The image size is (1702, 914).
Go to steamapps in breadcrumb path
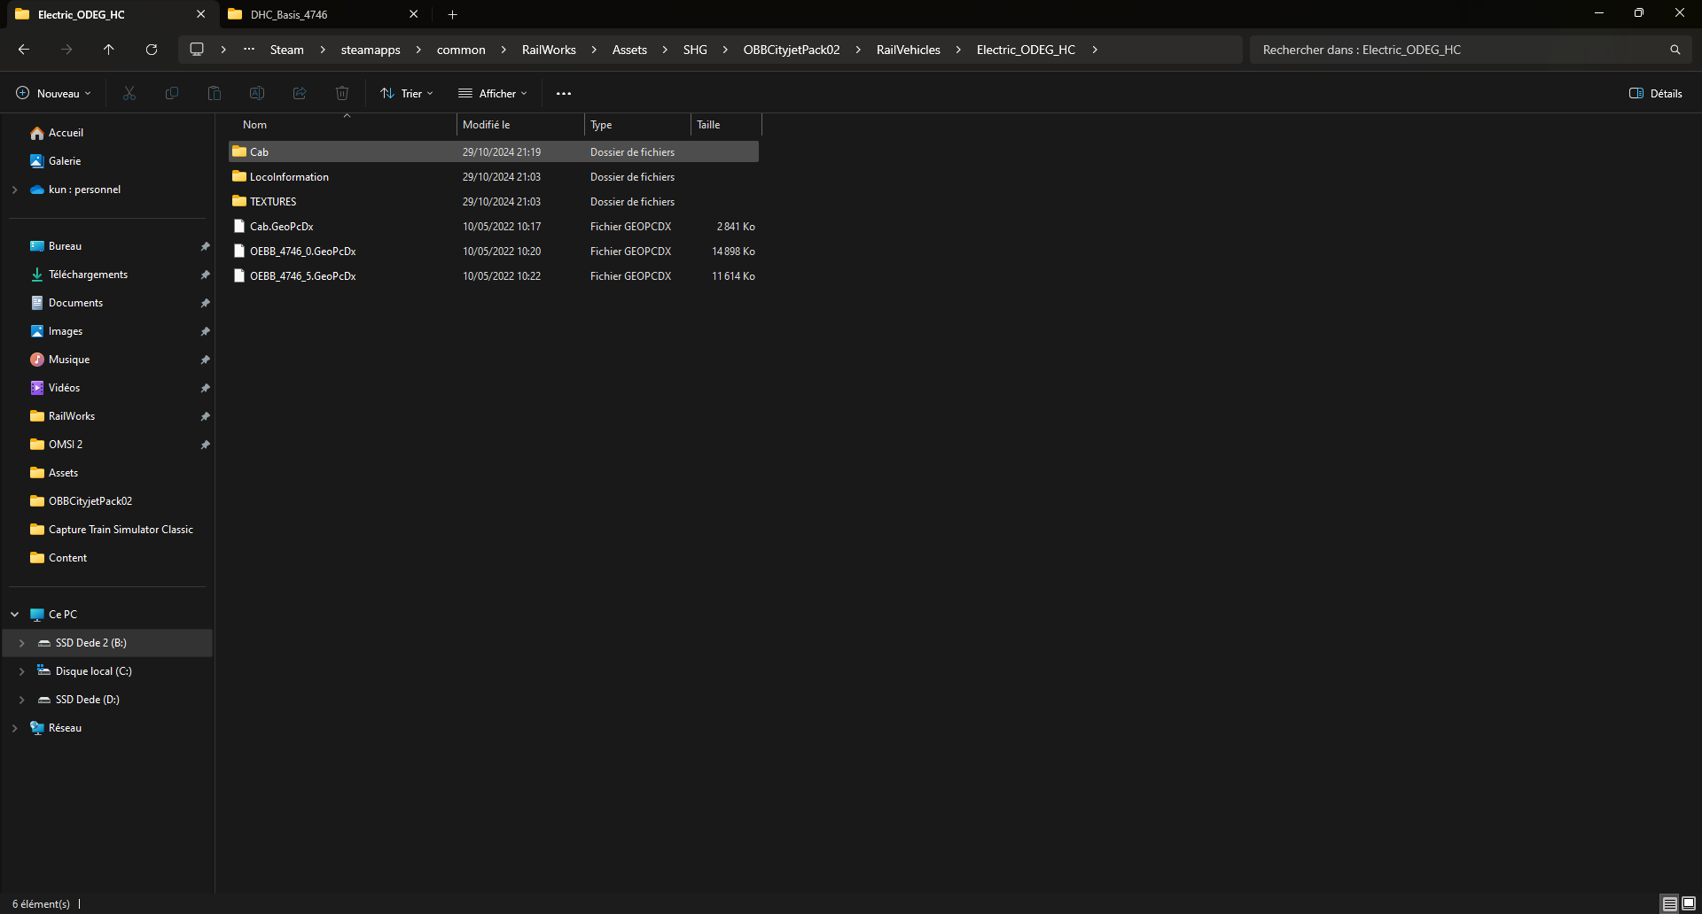[x=371, y=50]
